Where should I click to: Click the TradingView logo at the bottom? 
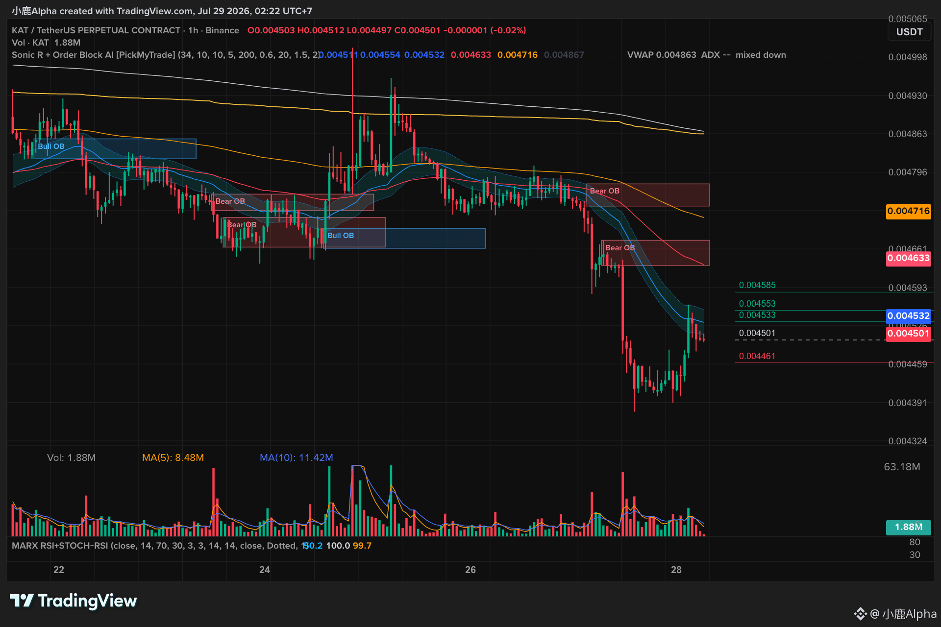[x=74, y=601]
